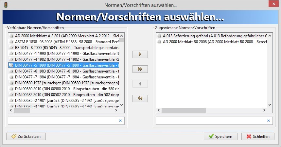This screenshot has width=281, height=147.
Task: Click the single left arrow remove button
Action: click(x=140, y=84)
